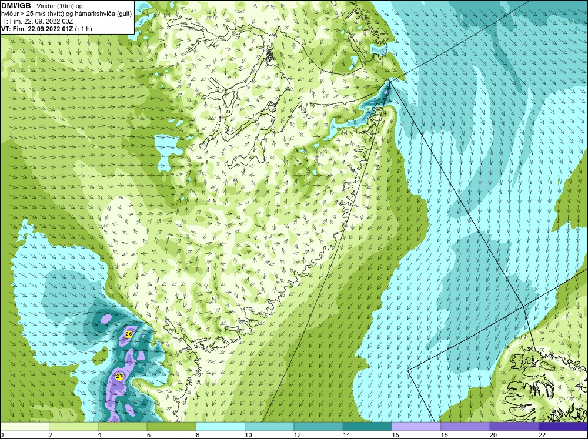Select the 18–20 m/s purple legend swatch
The height and width of the screenshot is (439, 588).
pyautogui.click(x=465, y=426)
